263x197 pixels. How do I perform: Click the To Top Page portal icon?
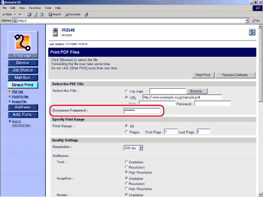pyautogui.click(x=23, y=45)
